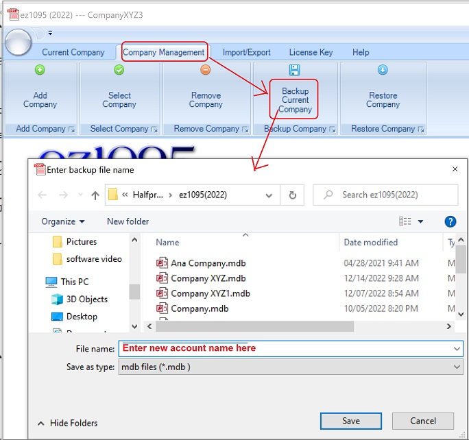
Task: Click the Add Company green plus icon
Action: [x=40, y=70]
